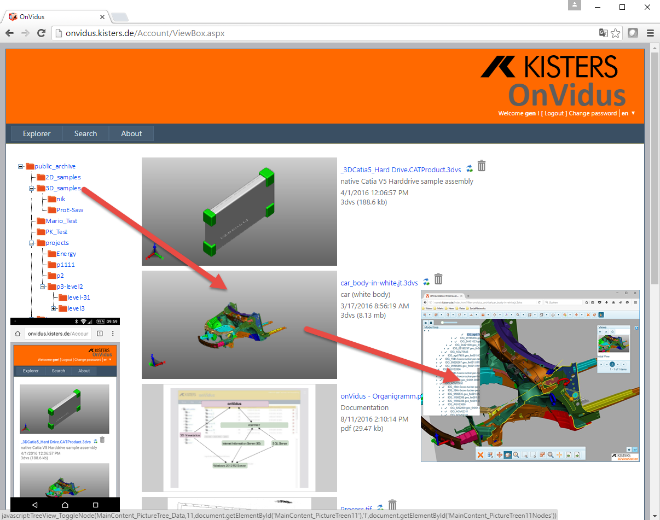Screen dimensions: 660x520
Task: Collapse the projects tree node
Action: [32, 243]
